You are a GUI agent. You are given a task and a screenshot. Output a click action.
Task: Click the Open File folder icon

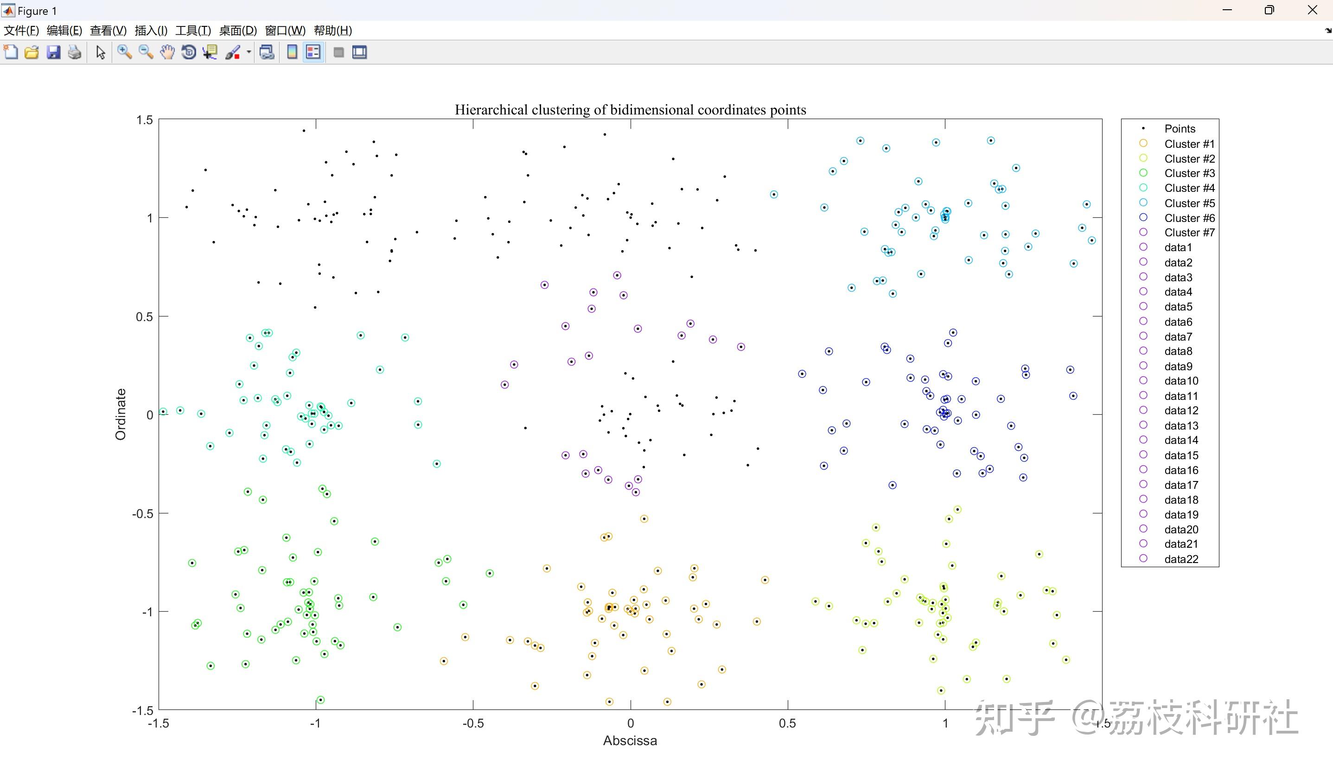32,52
